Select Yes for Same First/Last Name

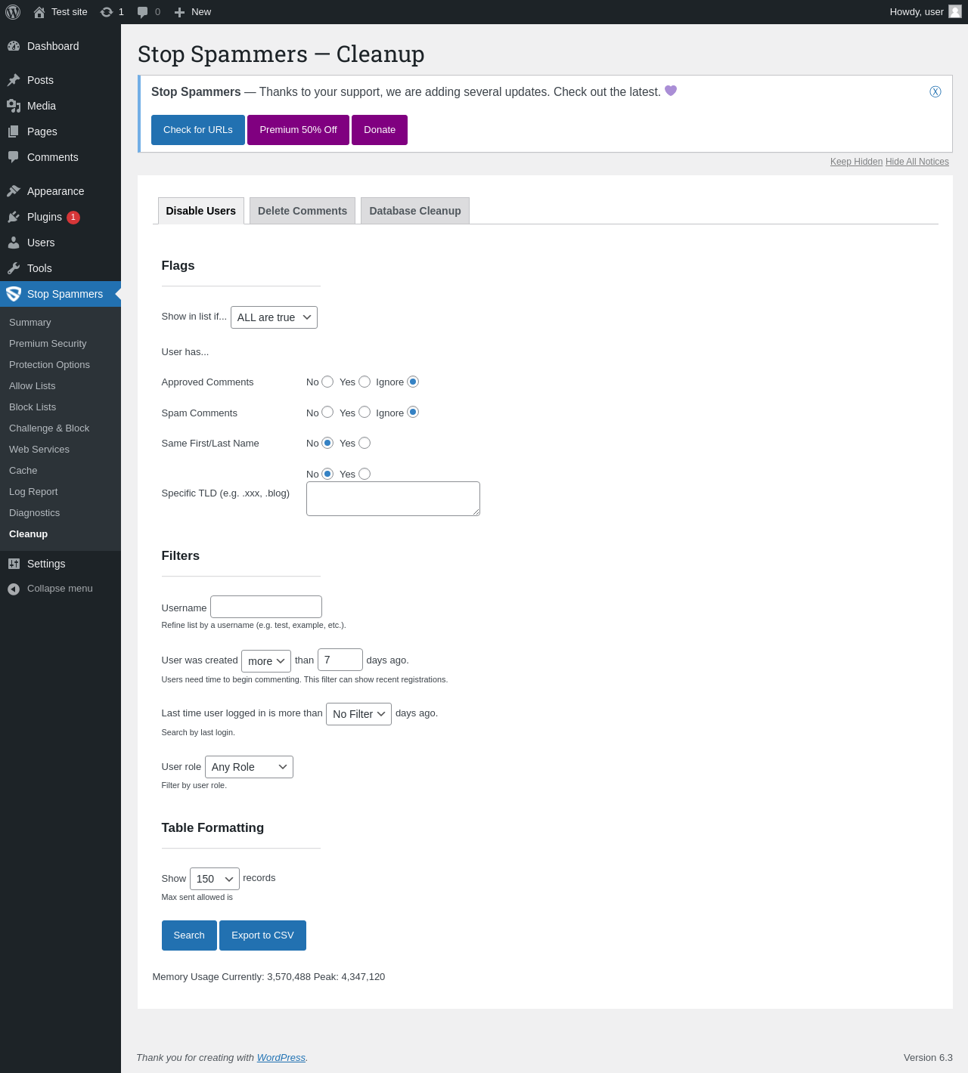coord(365,443)
